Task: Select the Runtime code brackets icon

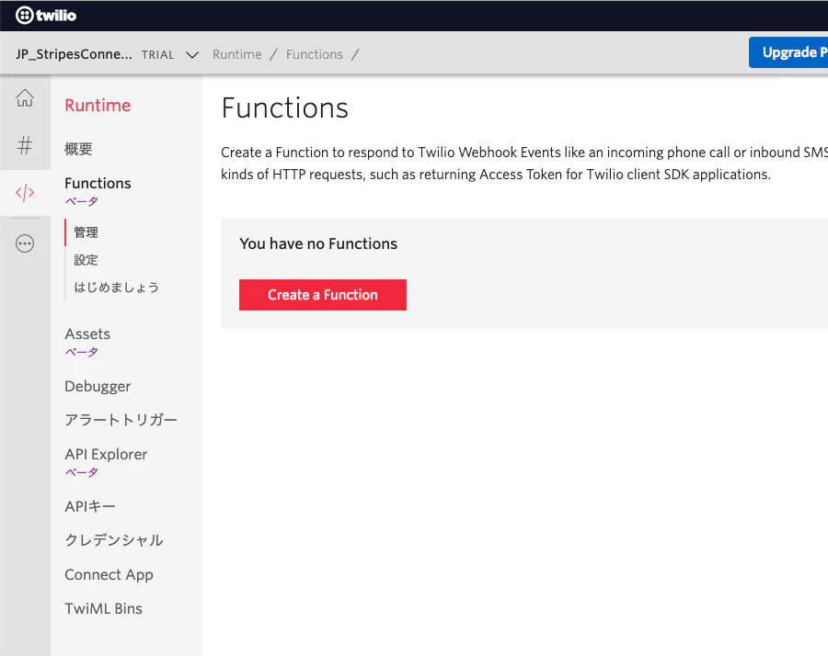Action: 25,192
